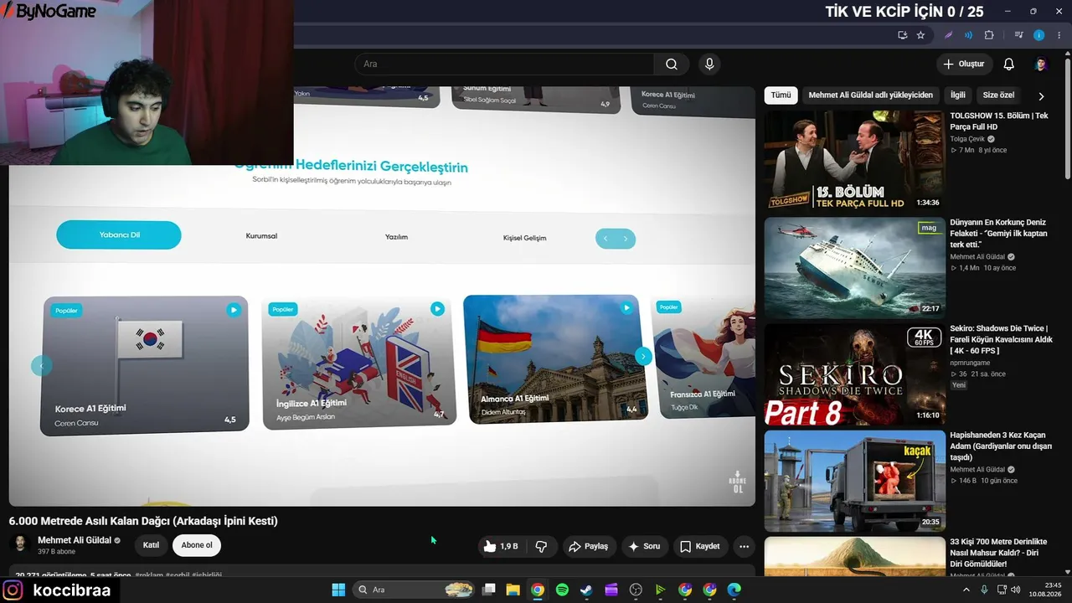Open File Explorer from the taskbar
The image size is (1072, 603).
click(513, 590)
